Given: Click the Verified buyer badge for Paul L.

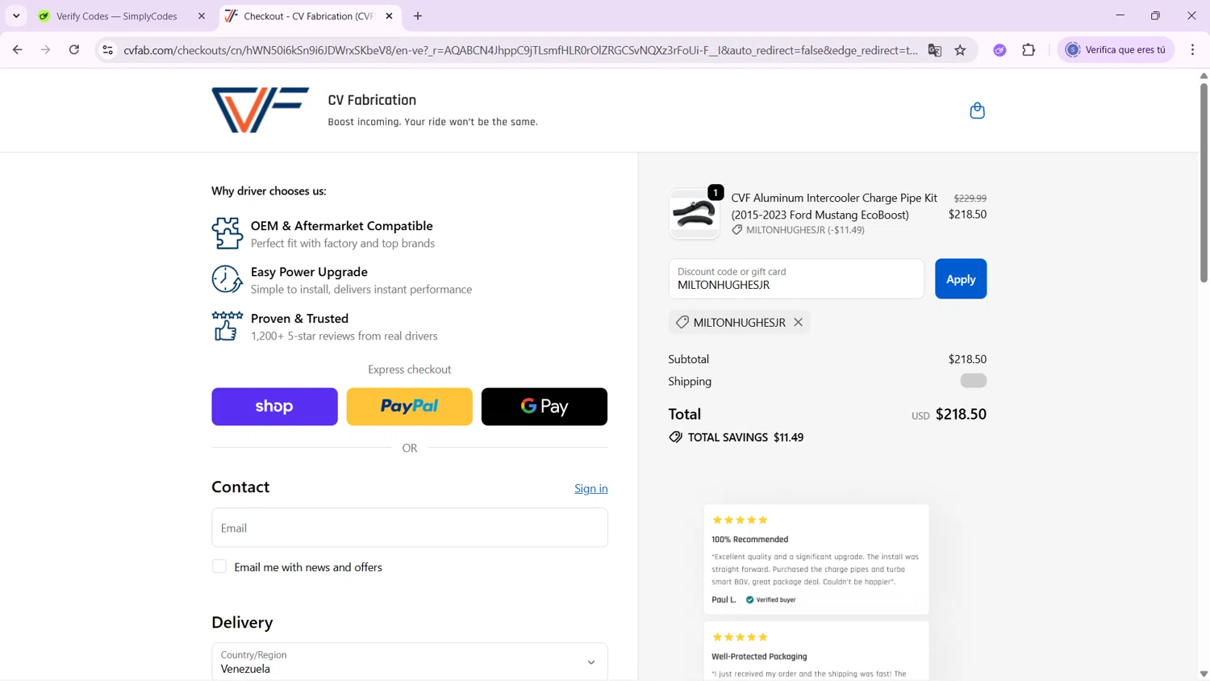Looking at the screenshot, I should (770, 600).
